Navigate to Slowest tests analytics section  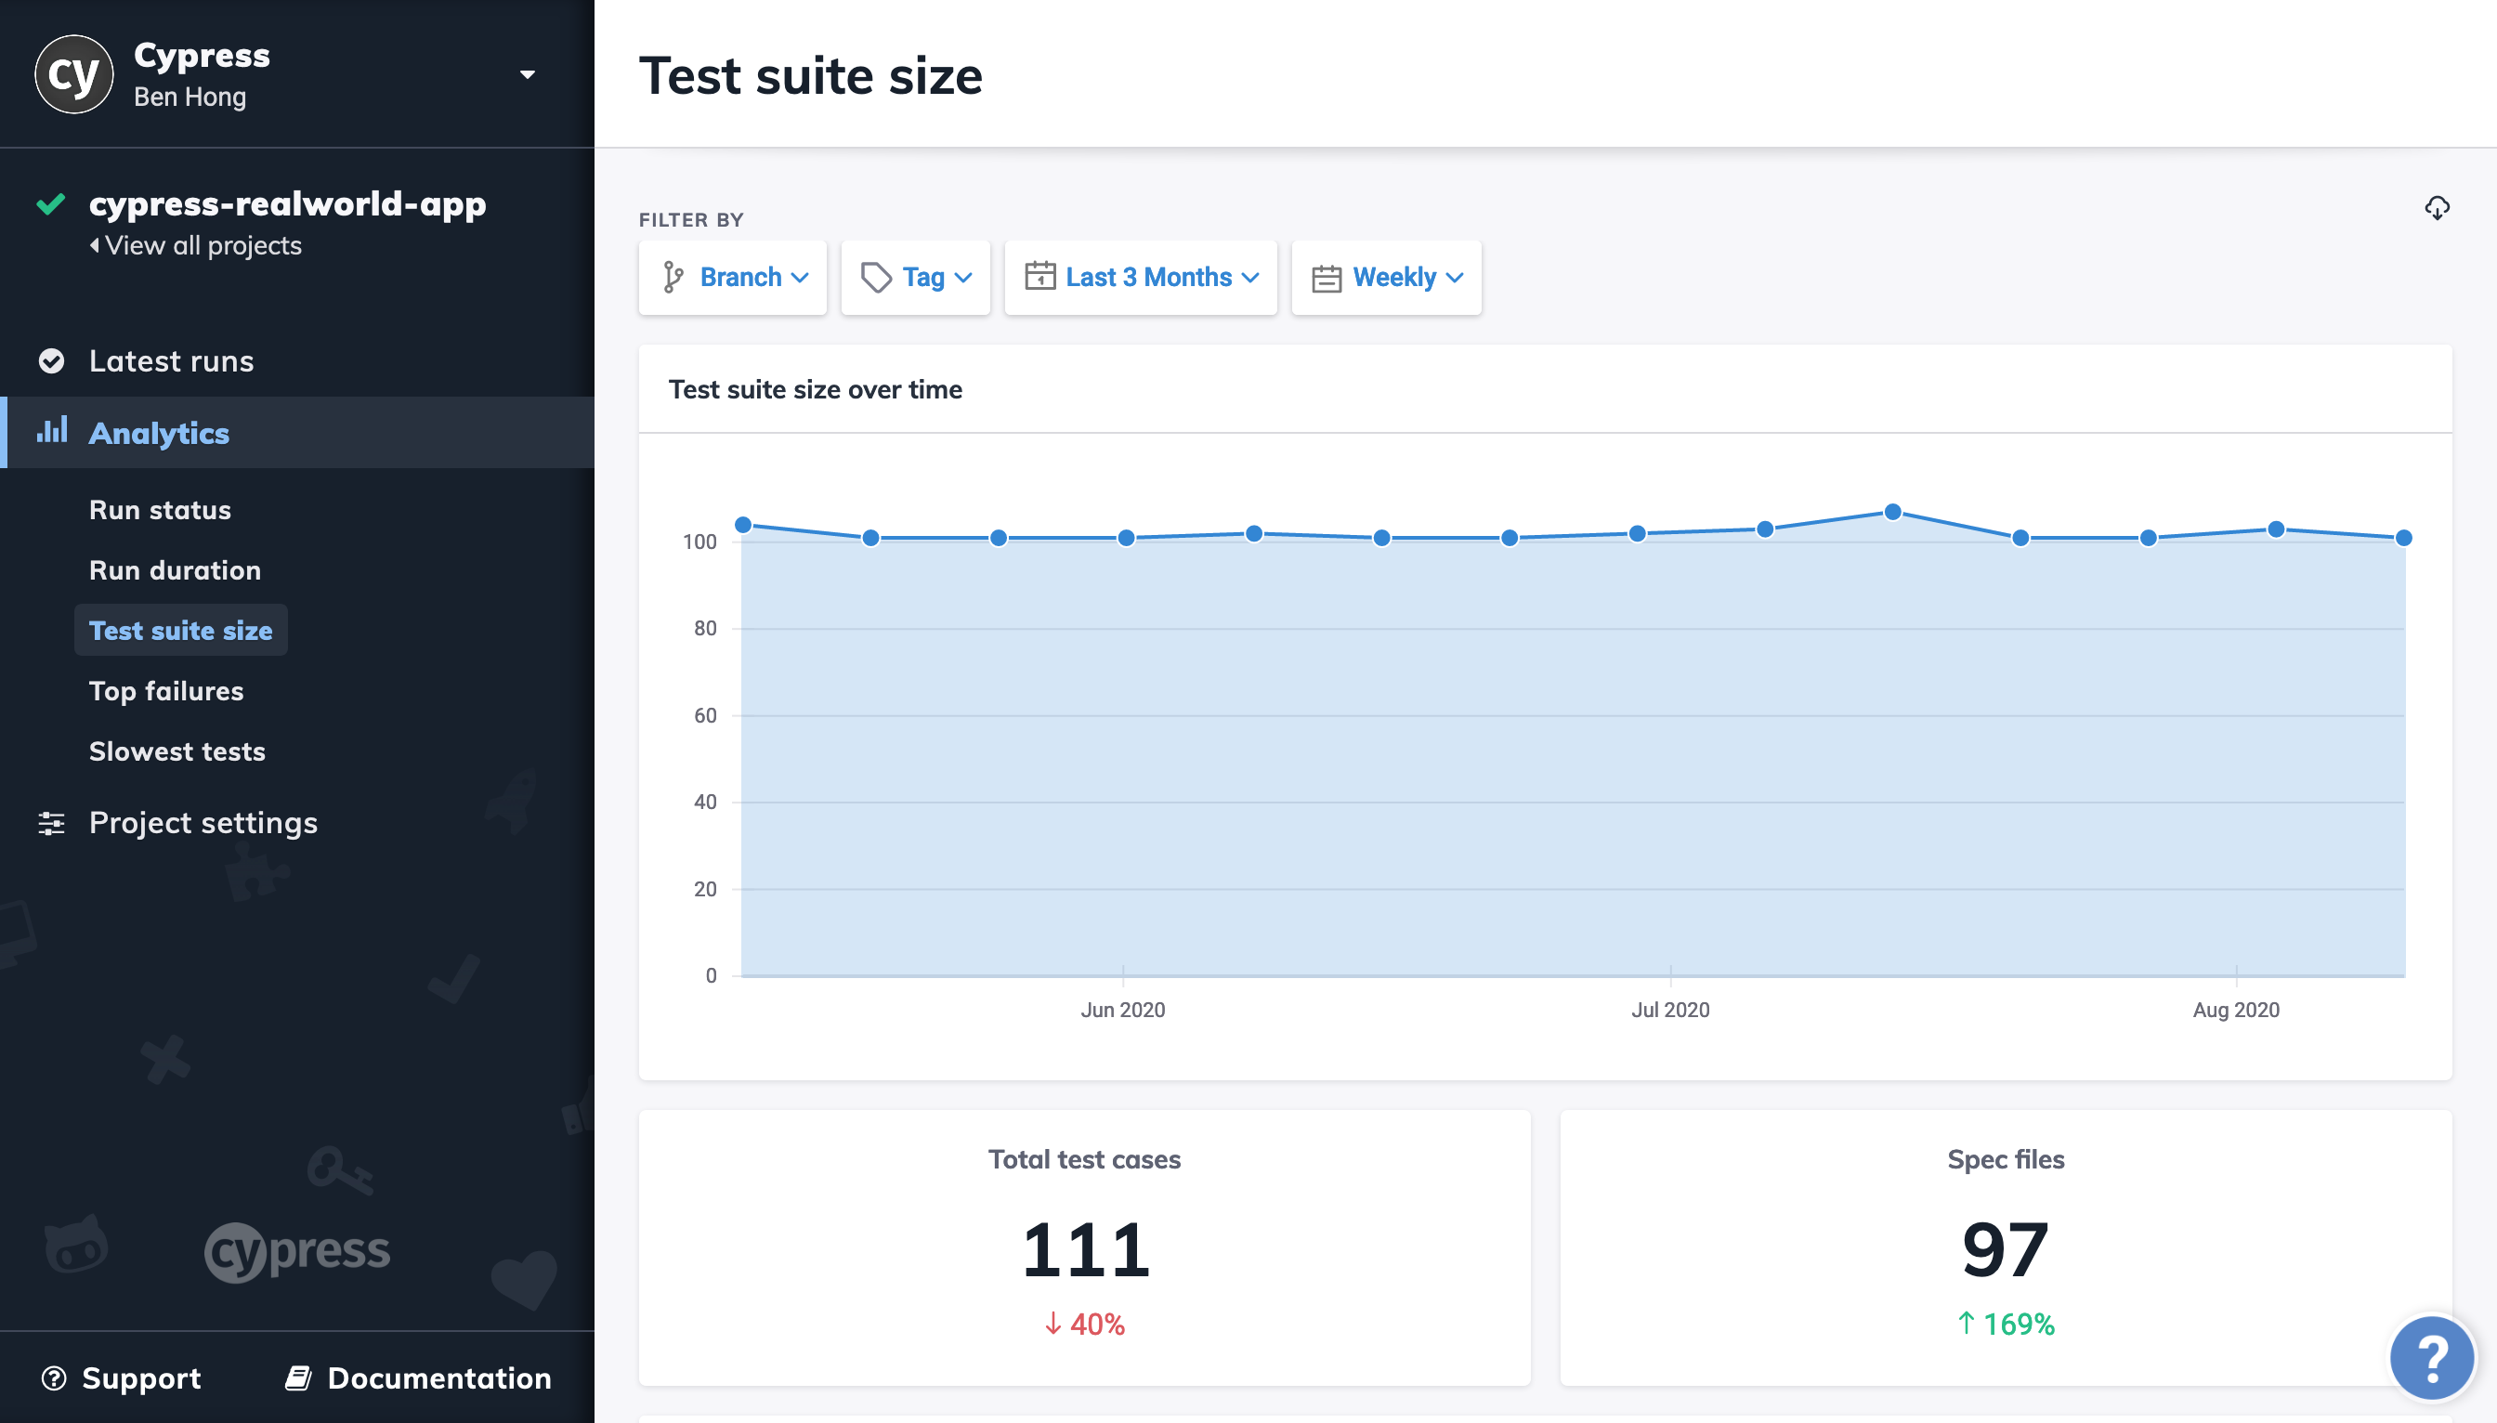tap(176, 750)
